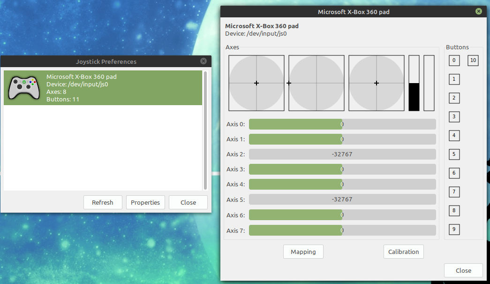
Task: Click the "Buttons: 11" text in device list
Action: [x=63, y=99]
